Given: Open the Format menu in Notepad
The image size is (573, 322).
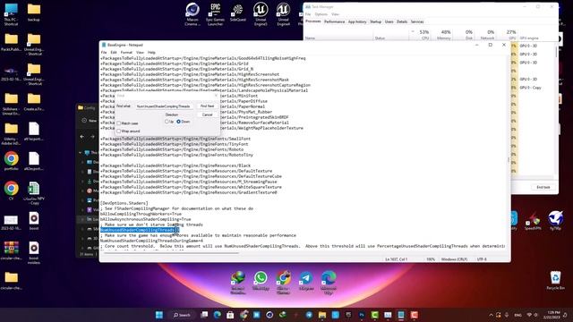Looking at the screenshot, I should (126, 53).
